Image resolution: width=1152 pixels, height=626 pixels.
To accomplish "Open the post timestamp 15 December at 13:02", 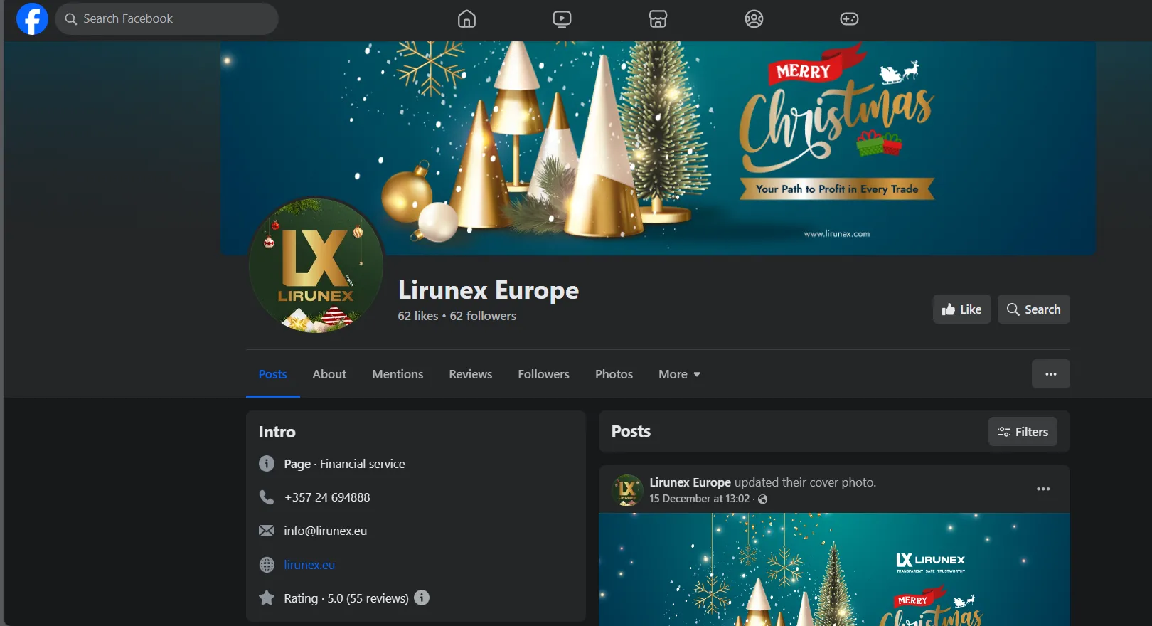I will point(699,499).
